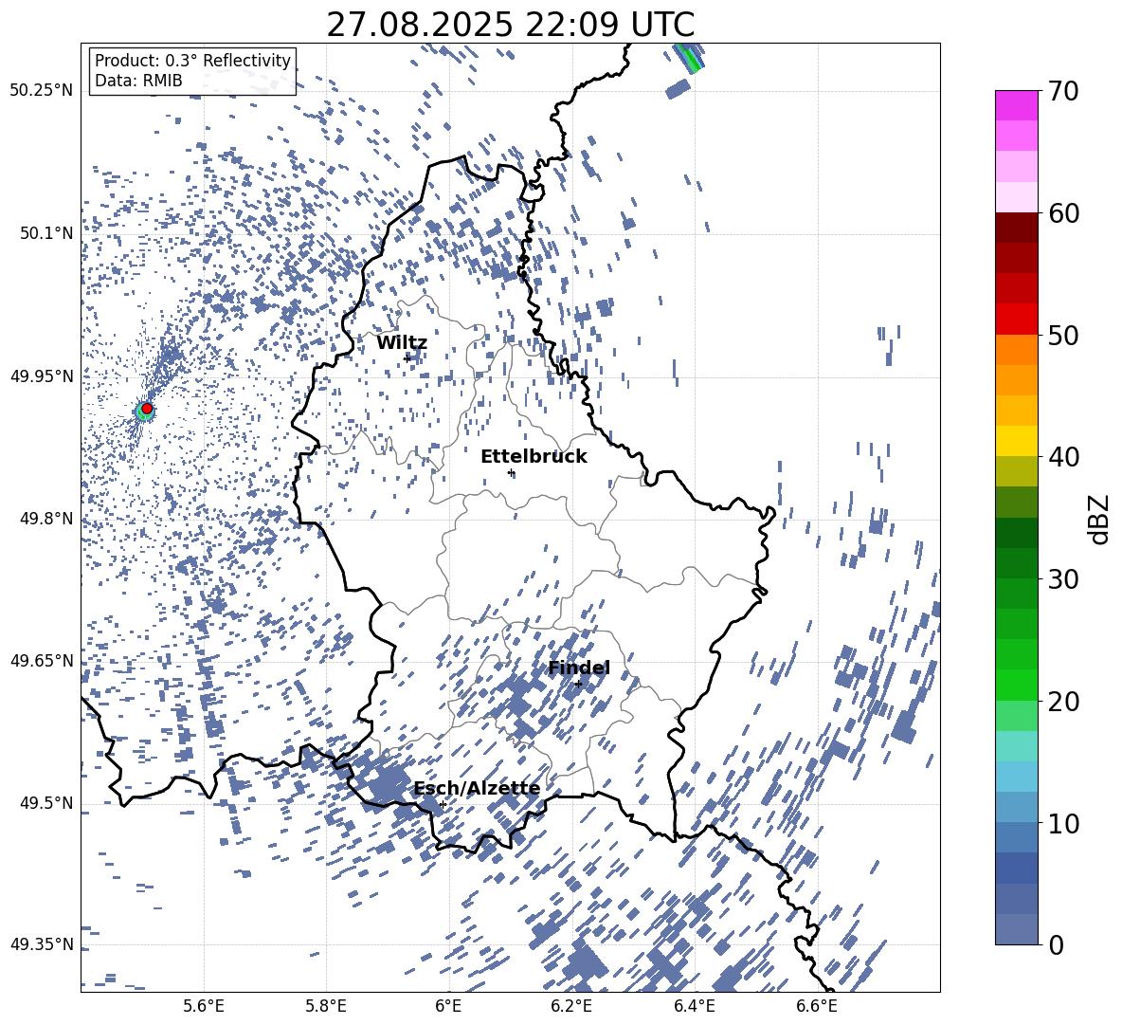Click the Findel location cross marker
The height and width of the screenshot is (1025, 1122).
coord(578,684)
